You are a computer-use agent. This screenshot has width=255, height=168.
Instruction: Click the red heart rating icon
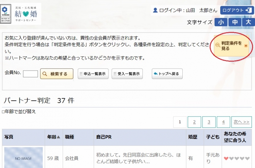coord(226,158)
